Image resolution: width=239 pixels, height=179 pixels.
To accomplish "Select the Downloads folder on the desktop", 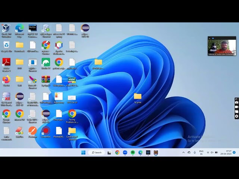I will coord(19,45).
